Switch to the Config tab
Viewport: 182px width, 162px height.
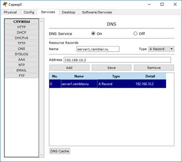tap(29, 12)
